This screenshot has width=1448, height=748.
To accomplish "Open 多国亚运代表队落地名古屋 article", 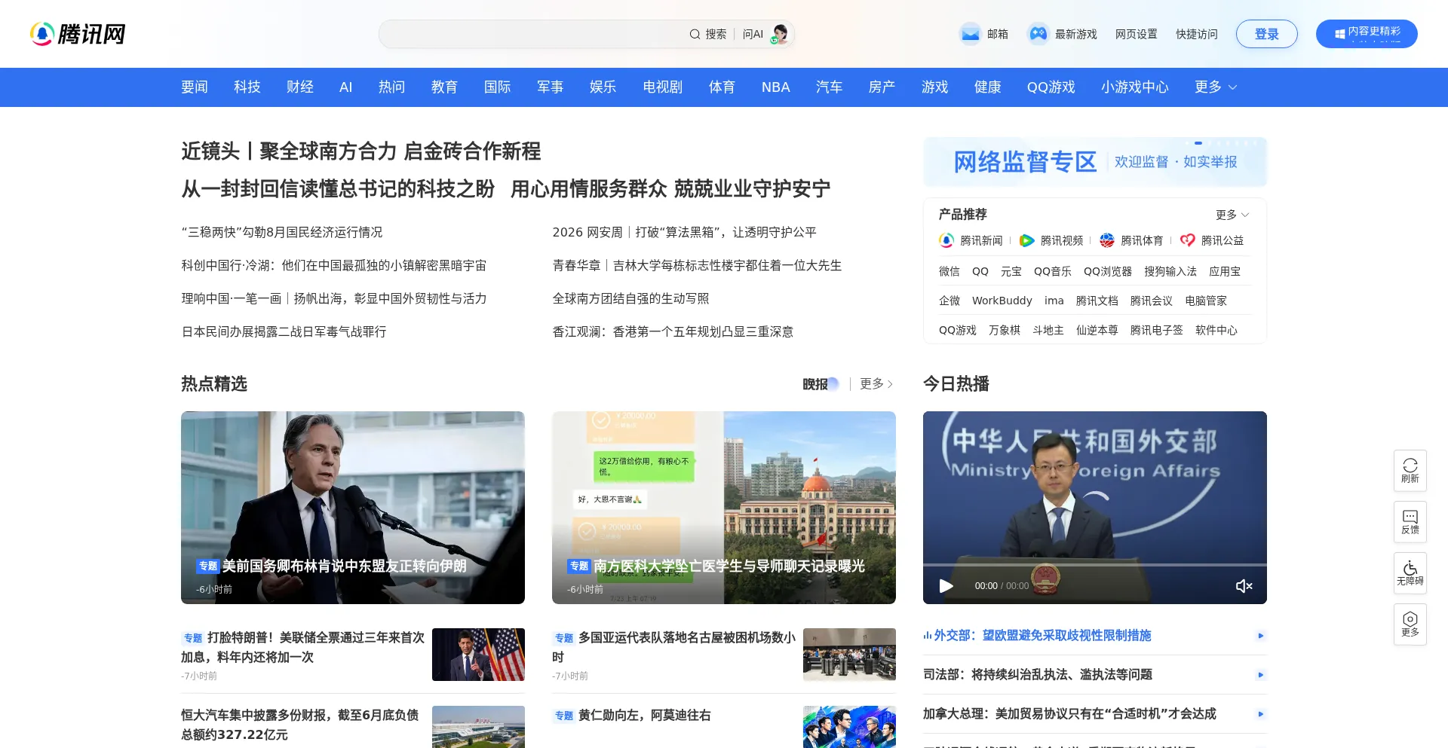I will point(674,647).
